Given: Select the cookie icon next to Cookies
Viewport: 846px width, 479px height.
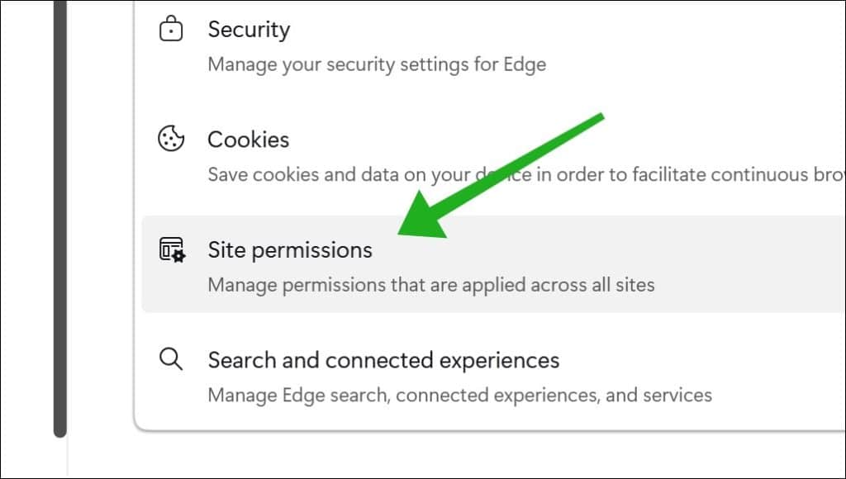Looking at the screenshot, I should tap(171, 139).
